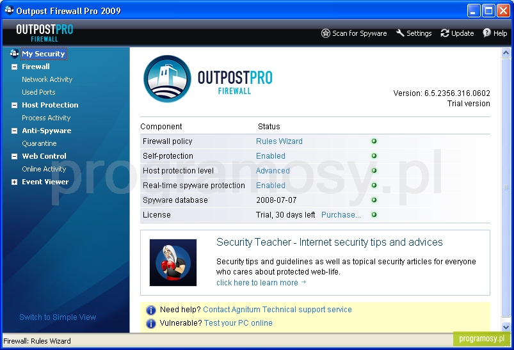Click Enabled link for Self-protection
This screenshot has width=514, height=350.
pyautogui.click(x=270, y=156)
